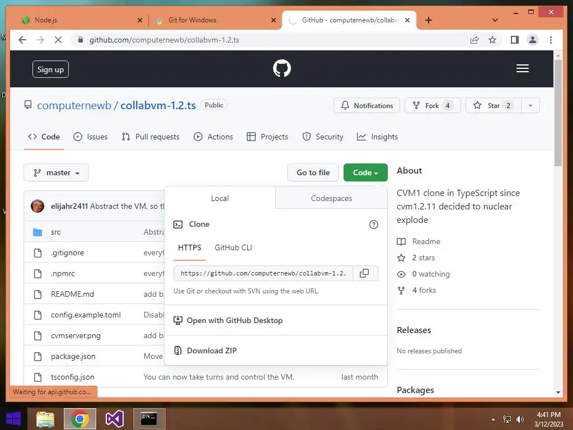Image resolution: width=573 pixels, height=430 pixels.
Task: Open the Readme link in About
Action: pyautogui.click(x=419, y=242)
